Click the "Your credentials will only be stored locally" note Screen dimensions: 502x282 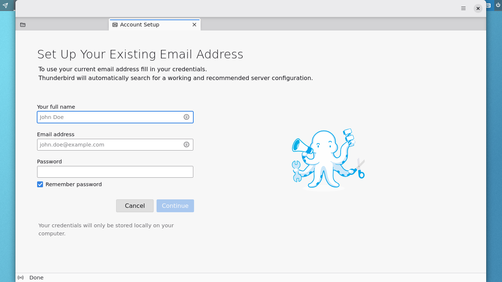[106, 229]
